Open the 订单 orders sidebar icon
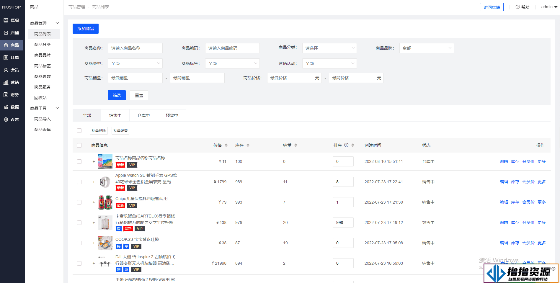Image resolution: width=560 pixels, height=283 pixels. point(6,58)
